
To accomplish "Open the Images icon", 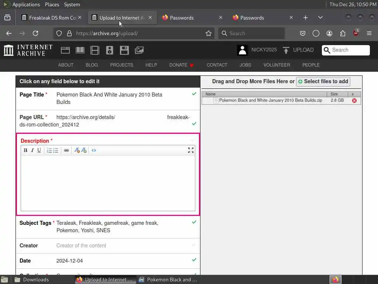I will (139, 50).
